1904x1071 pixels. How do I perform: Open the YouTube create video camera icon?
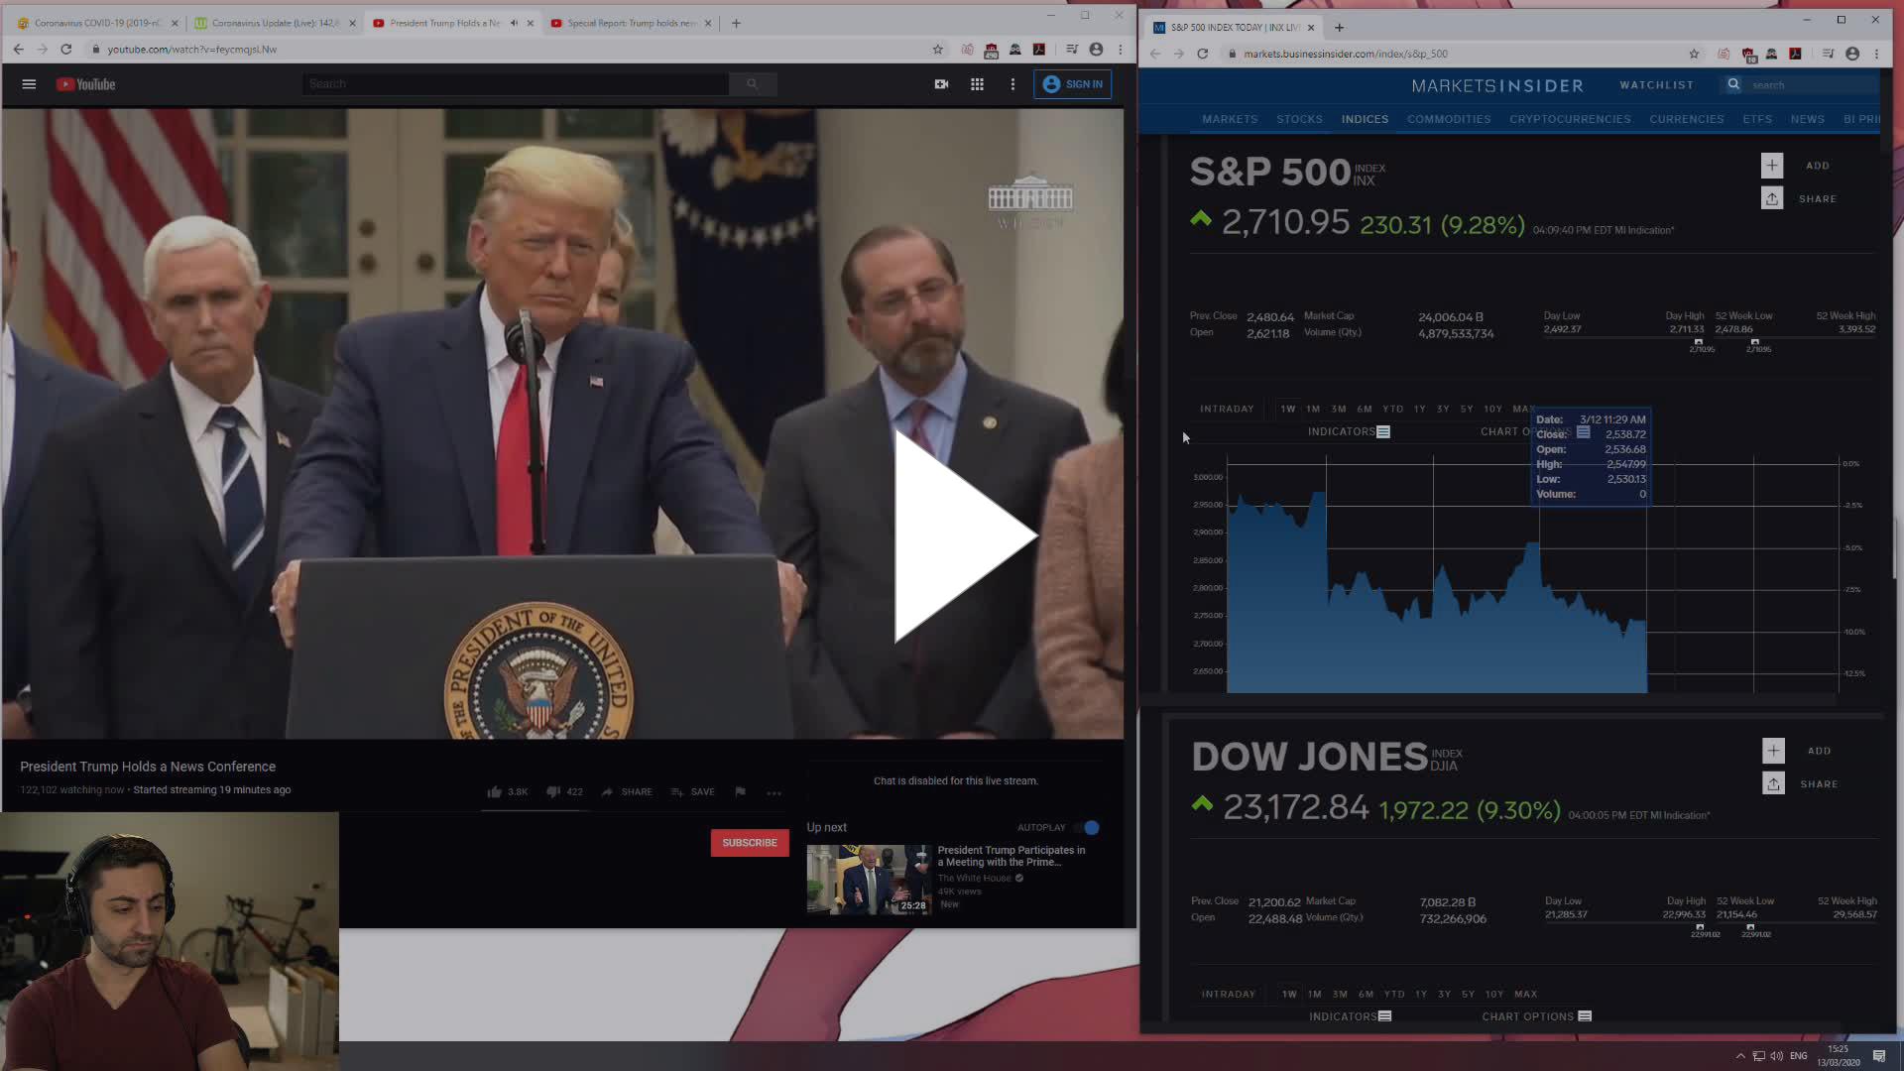941,84
